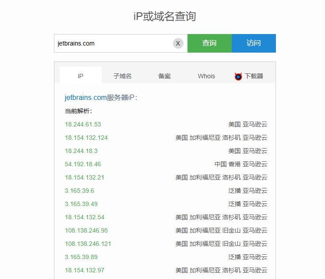Viewport: 325px width, 279px height.
Task: Click the blue 访问 button
Action: pyautogui.click(x=254, y=43)
